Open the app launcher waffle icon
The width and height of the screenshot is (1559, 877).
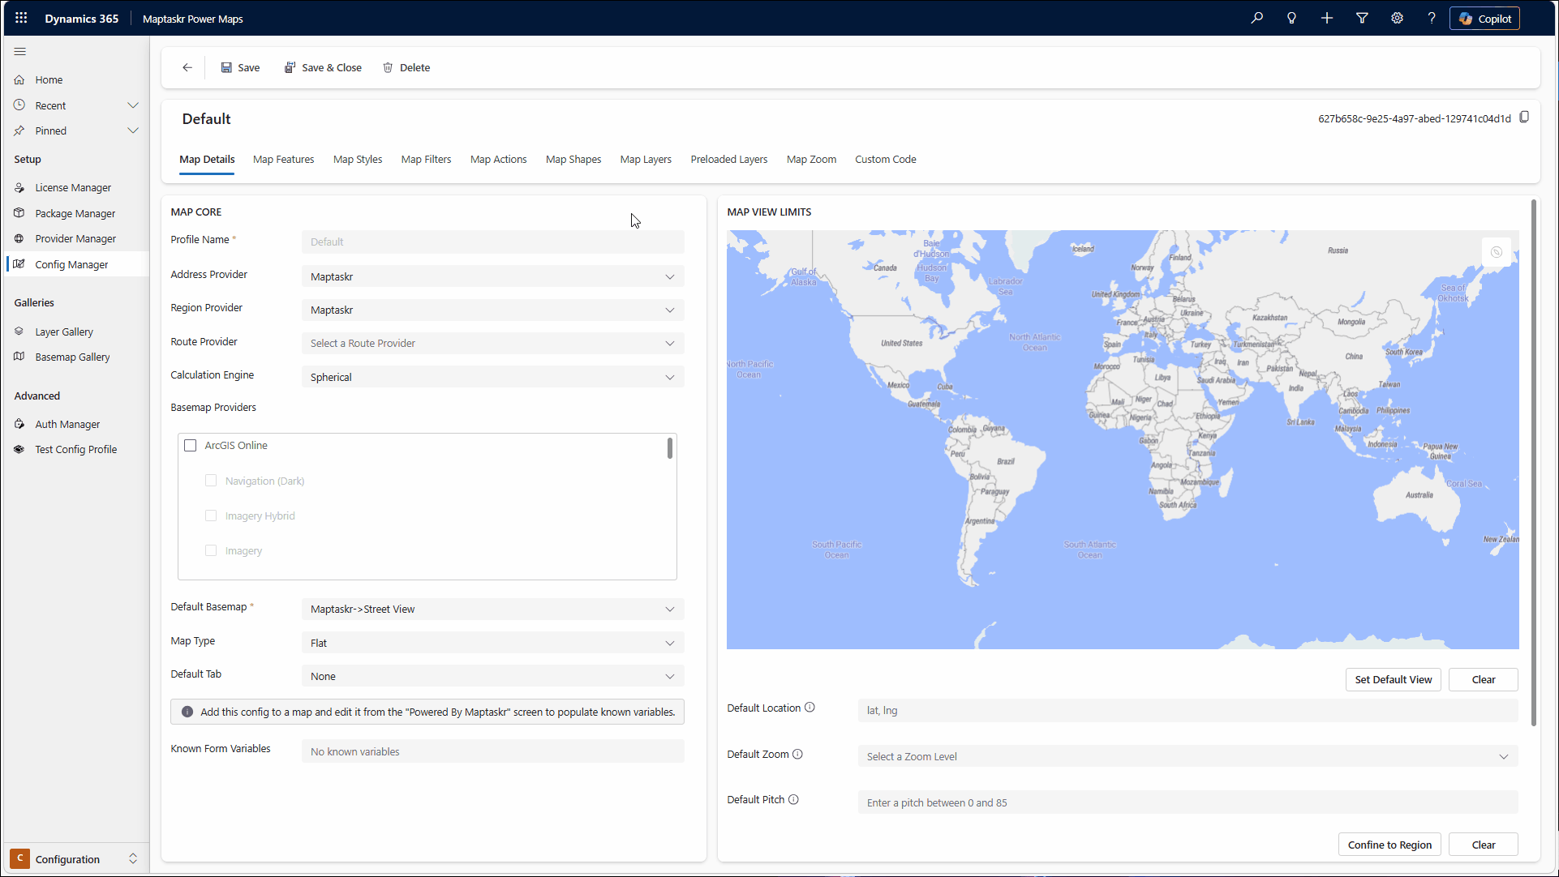click(21, 18)
